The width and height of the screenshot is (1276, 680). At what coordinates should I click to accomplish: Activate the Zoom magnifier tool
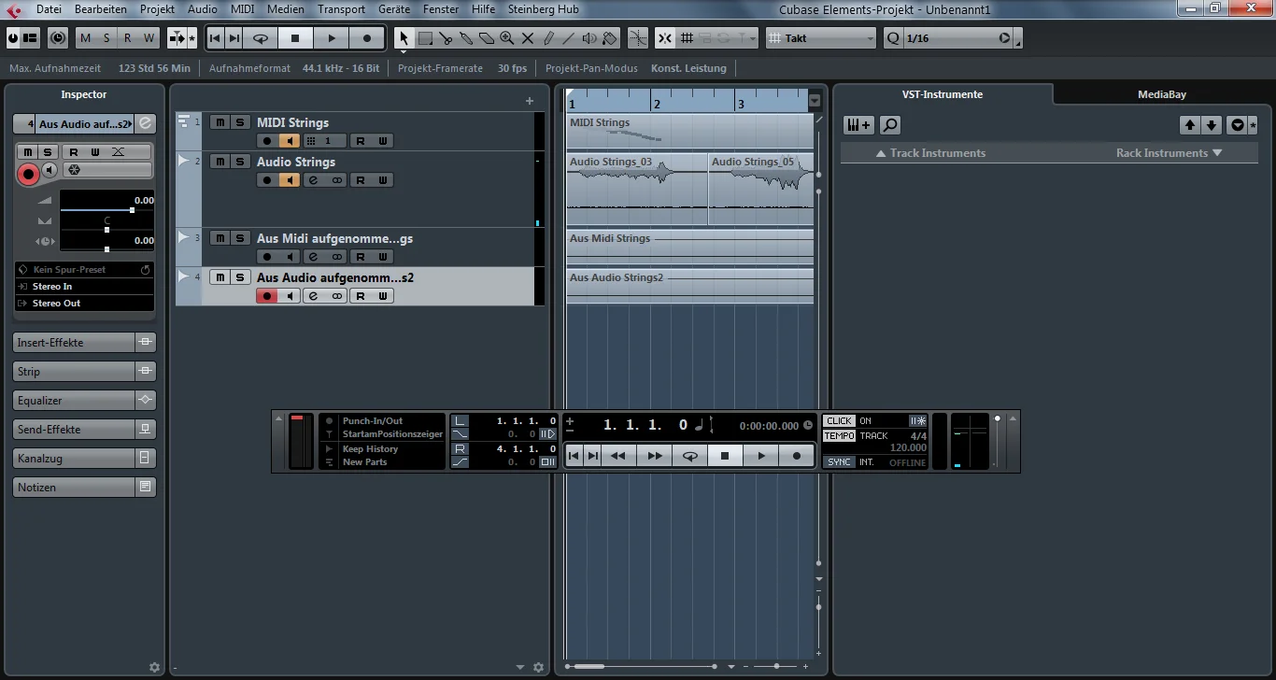(507, 38)
